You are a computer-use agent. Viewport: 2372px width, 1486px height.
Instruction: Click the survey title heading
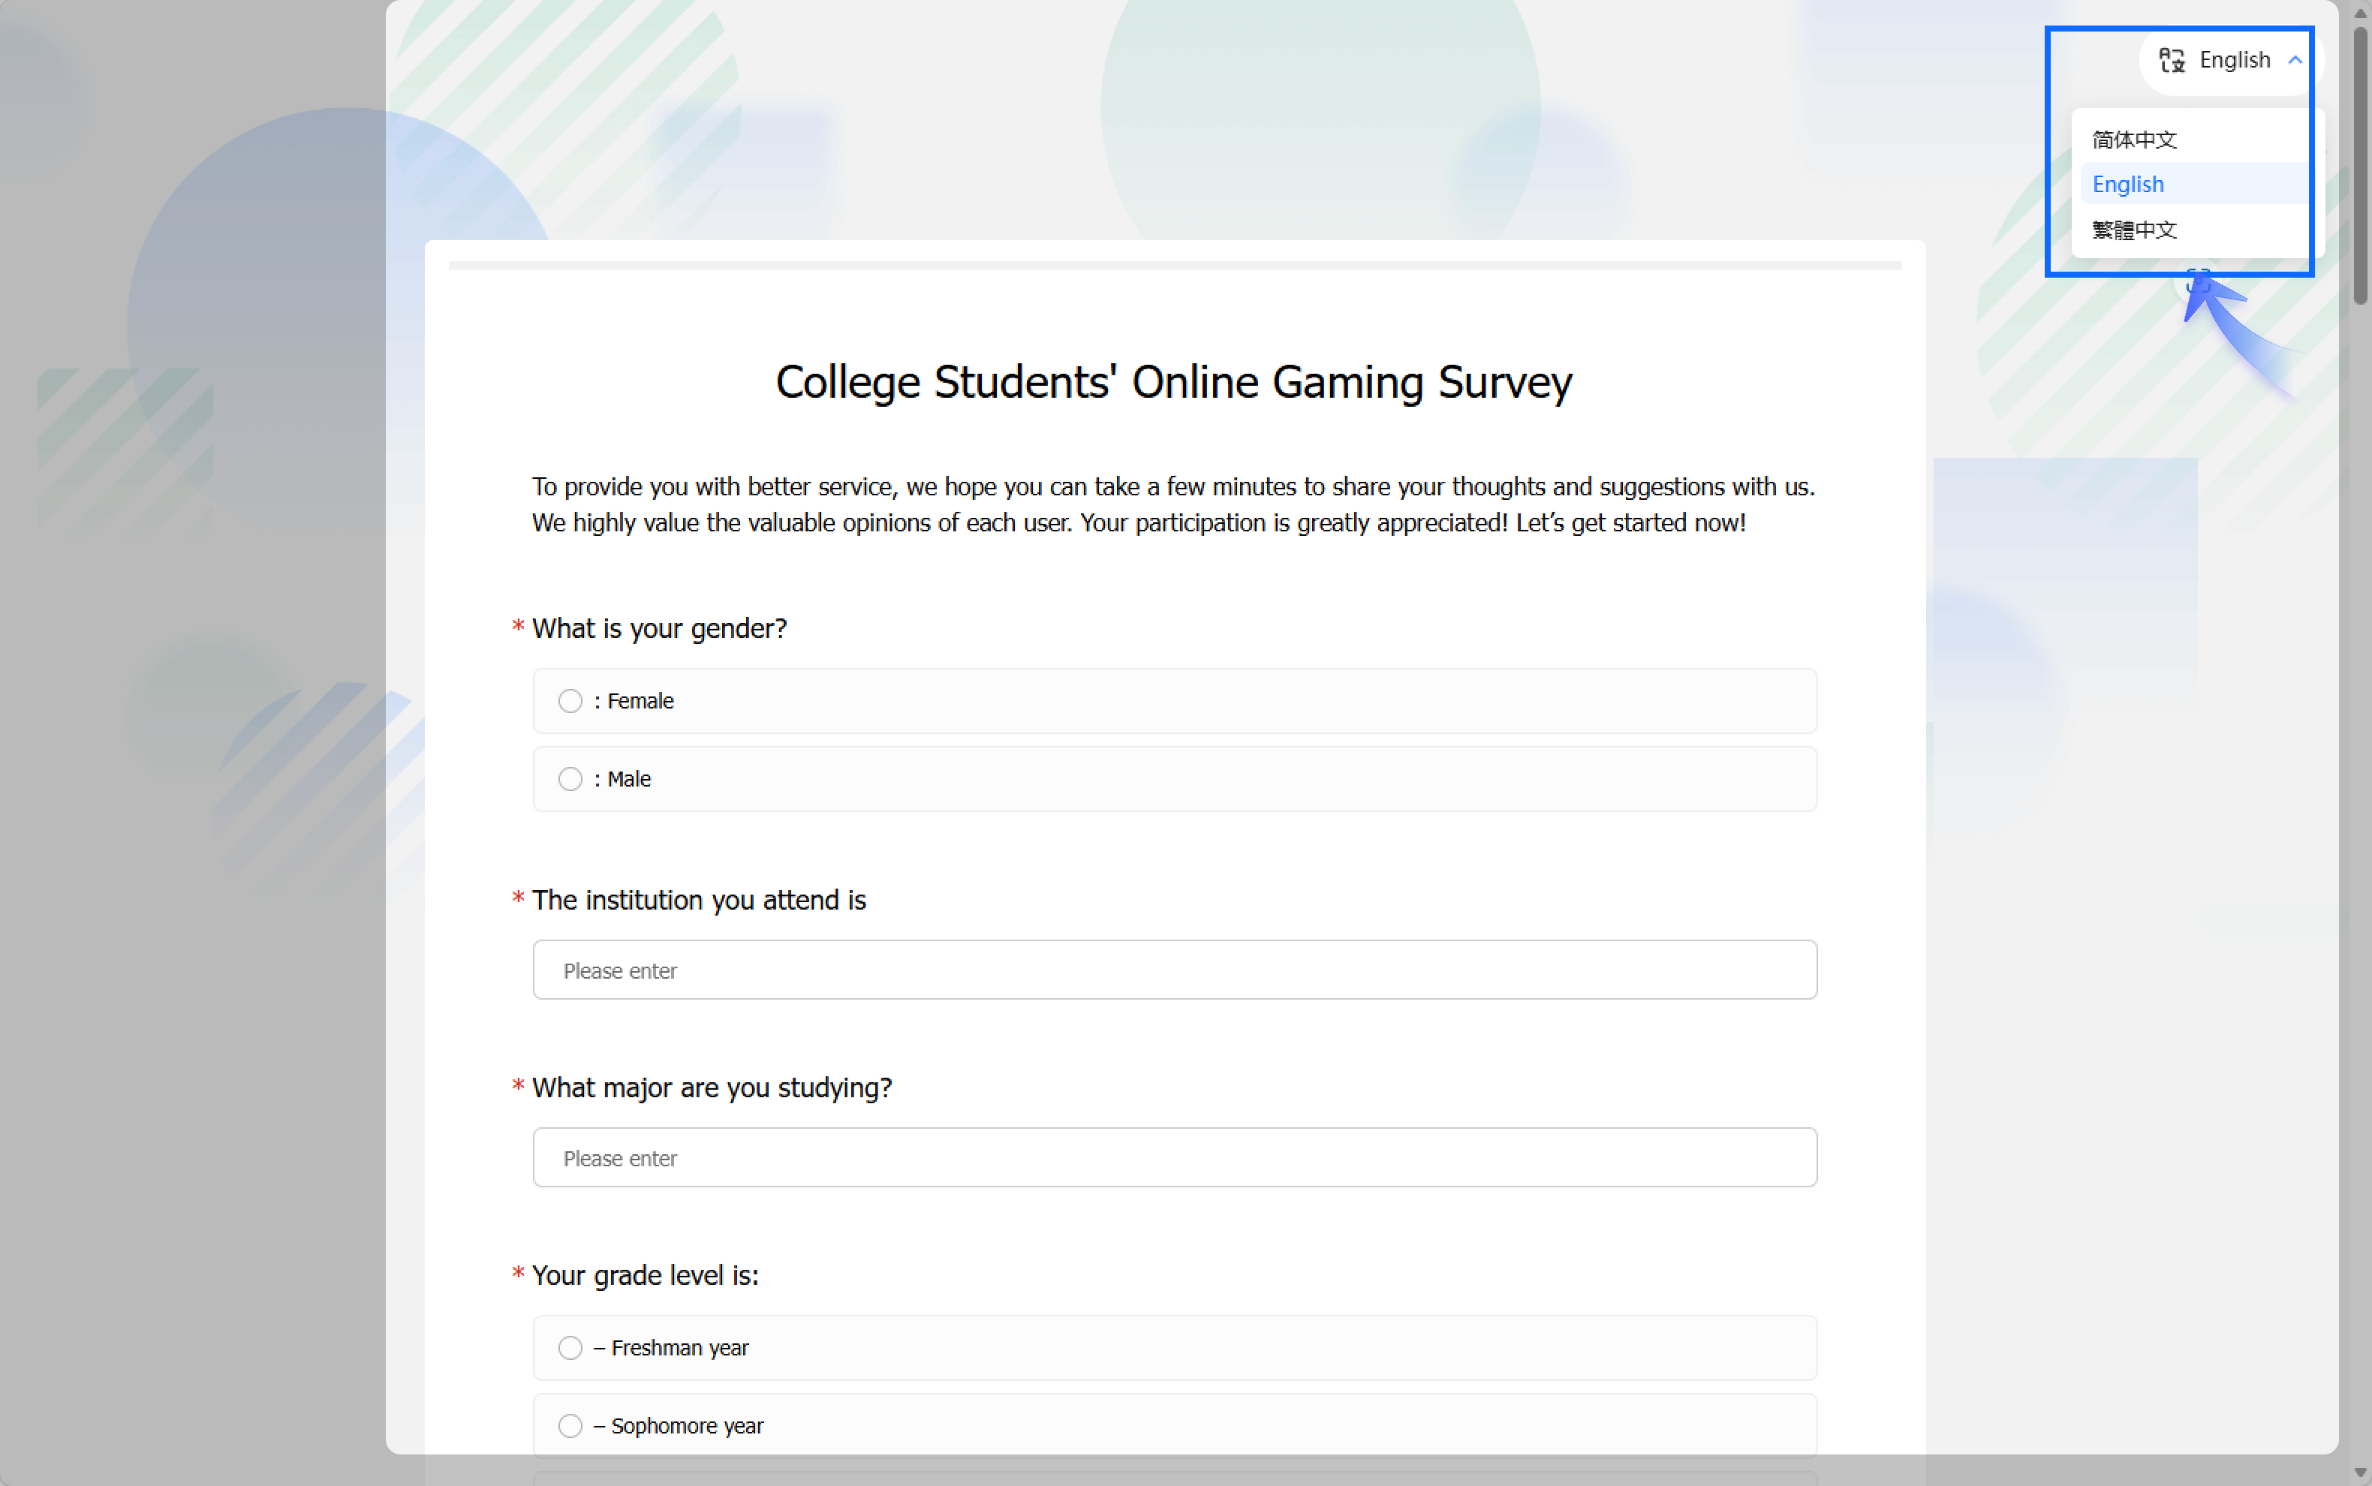1174,382
